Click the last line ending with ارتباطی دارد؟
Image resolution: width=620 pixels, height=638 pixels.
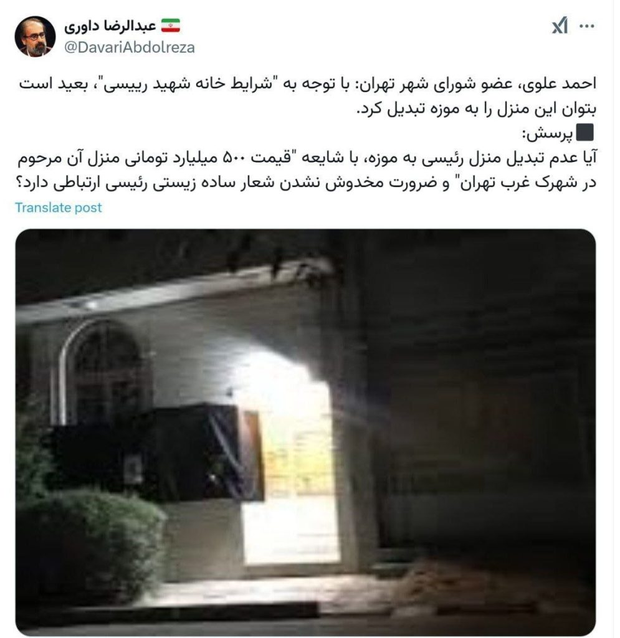pos(306,183)
